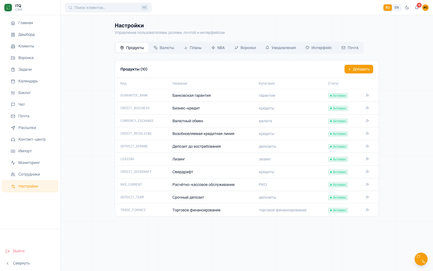Click the РКО category cell
Image resolution: width=433 pixels, height=271 pixels.
pyautogui.click(x=263, y=185)
